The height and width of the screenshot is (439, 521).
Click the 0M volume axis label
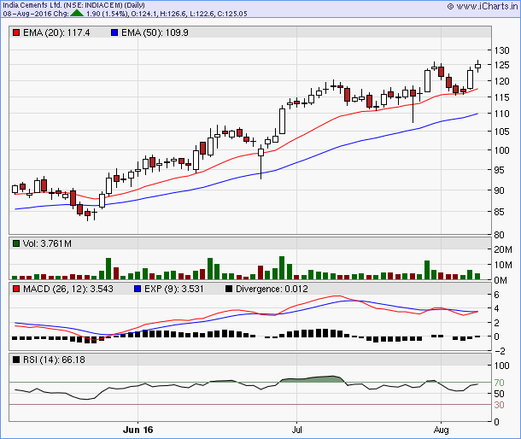[x=501, y=280]
